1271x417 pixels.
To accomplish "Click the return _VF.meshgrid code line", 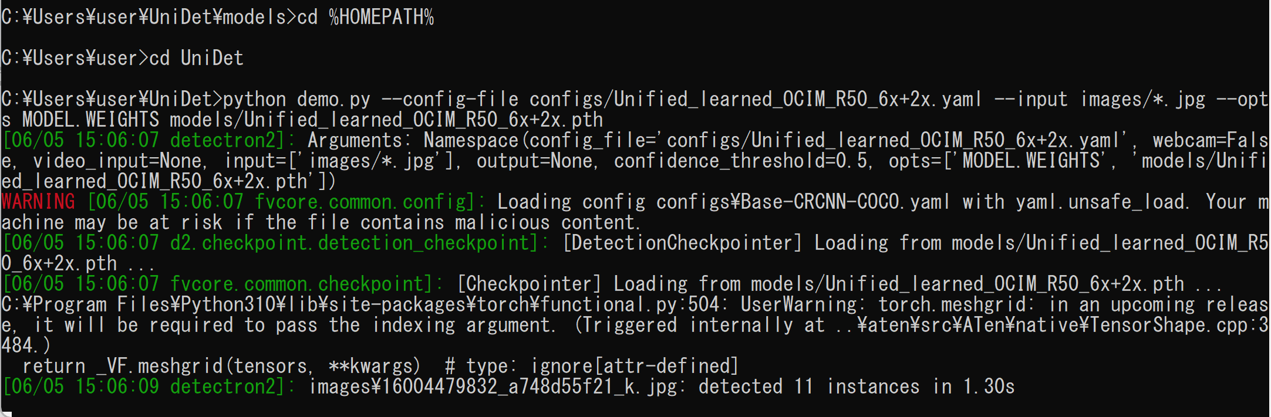I will (x=222, y=366).
